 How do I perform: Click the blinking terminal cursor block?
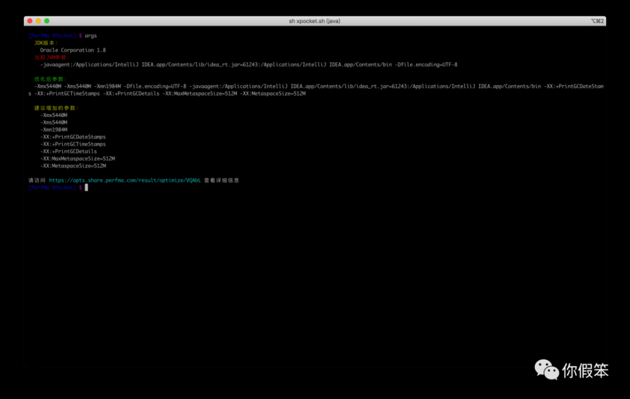(86, 187)
